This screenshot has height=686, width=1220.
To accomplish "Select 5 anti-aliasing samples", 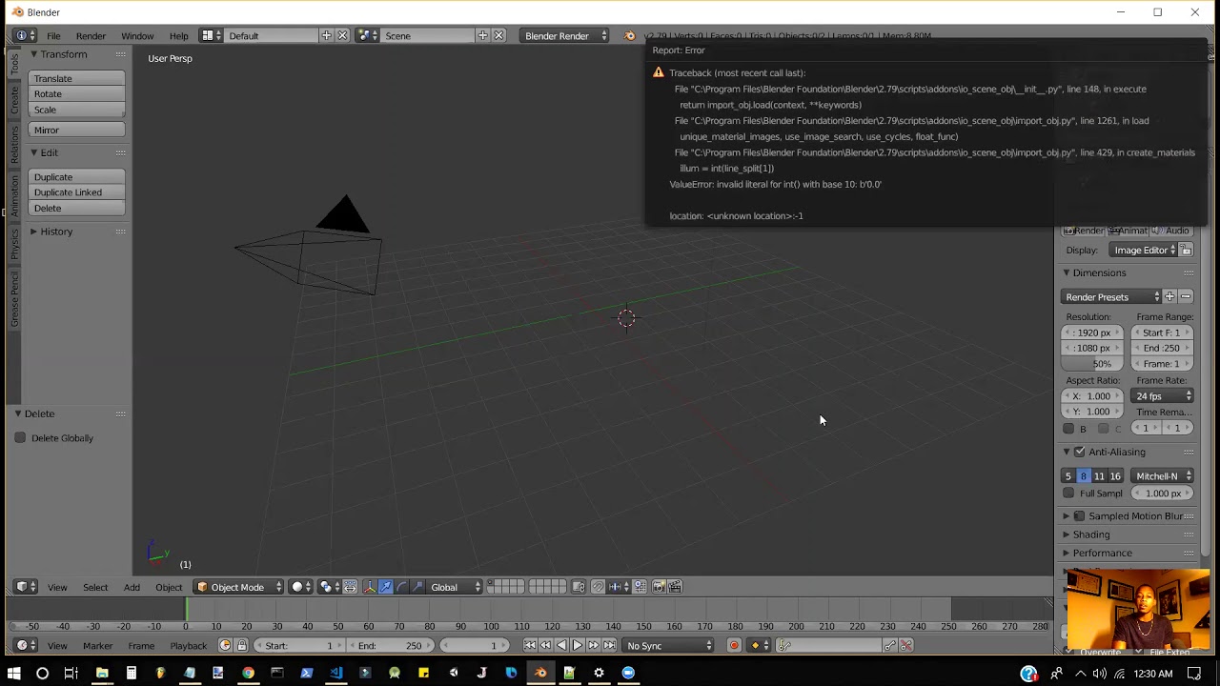I will click(1068, 476).
